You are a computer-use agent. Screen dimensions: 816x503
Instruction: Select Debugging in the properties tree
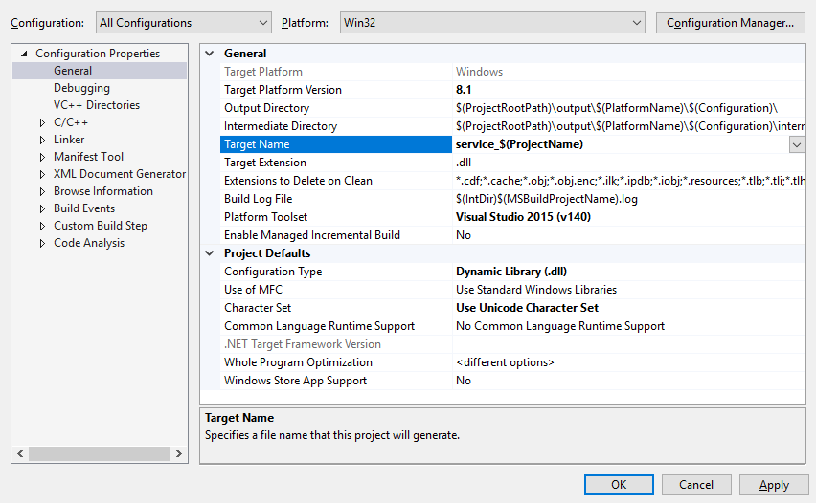coord(81,88)
